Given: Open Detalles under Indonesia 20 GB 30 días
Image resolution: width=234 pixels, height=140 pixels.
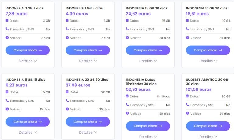Looking at the screenshot, I should [88, 132].
